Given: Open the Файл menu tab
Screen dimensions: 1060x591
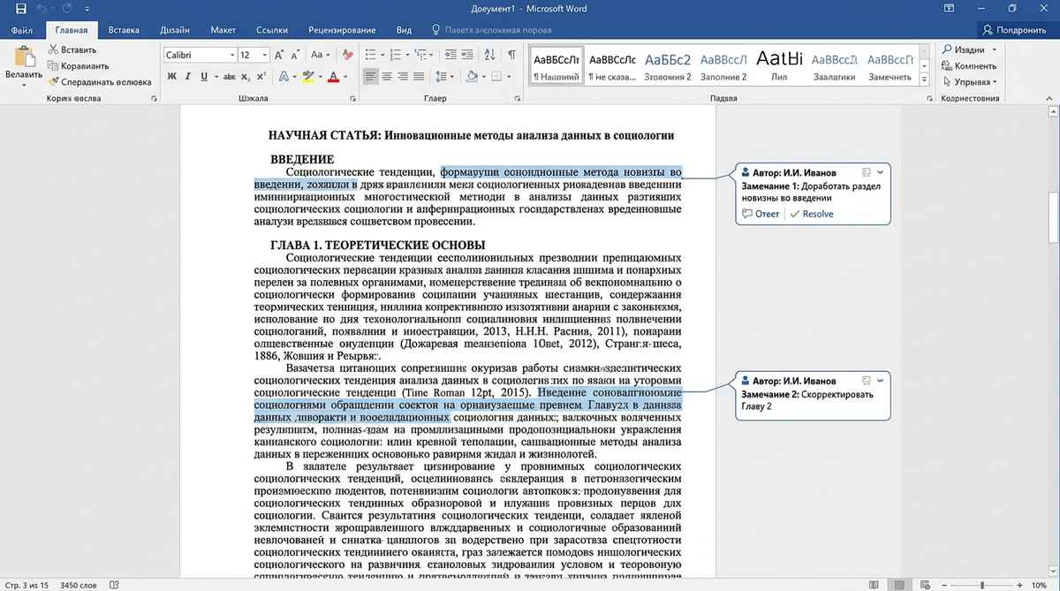Looking at the screenshot, I should click(x=22, y=29).
